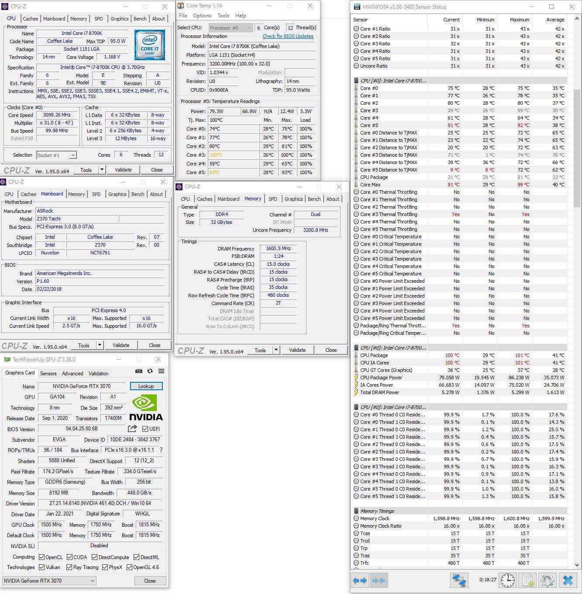582x594 pixels.
Task: Click the lightning icon beside IA Cores Power
Action: pos(356,385)
